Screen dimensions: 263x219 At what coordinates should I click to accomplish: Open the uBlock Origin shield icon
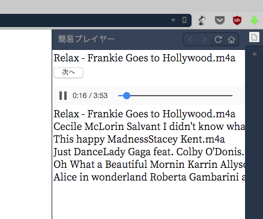(237, 20)
